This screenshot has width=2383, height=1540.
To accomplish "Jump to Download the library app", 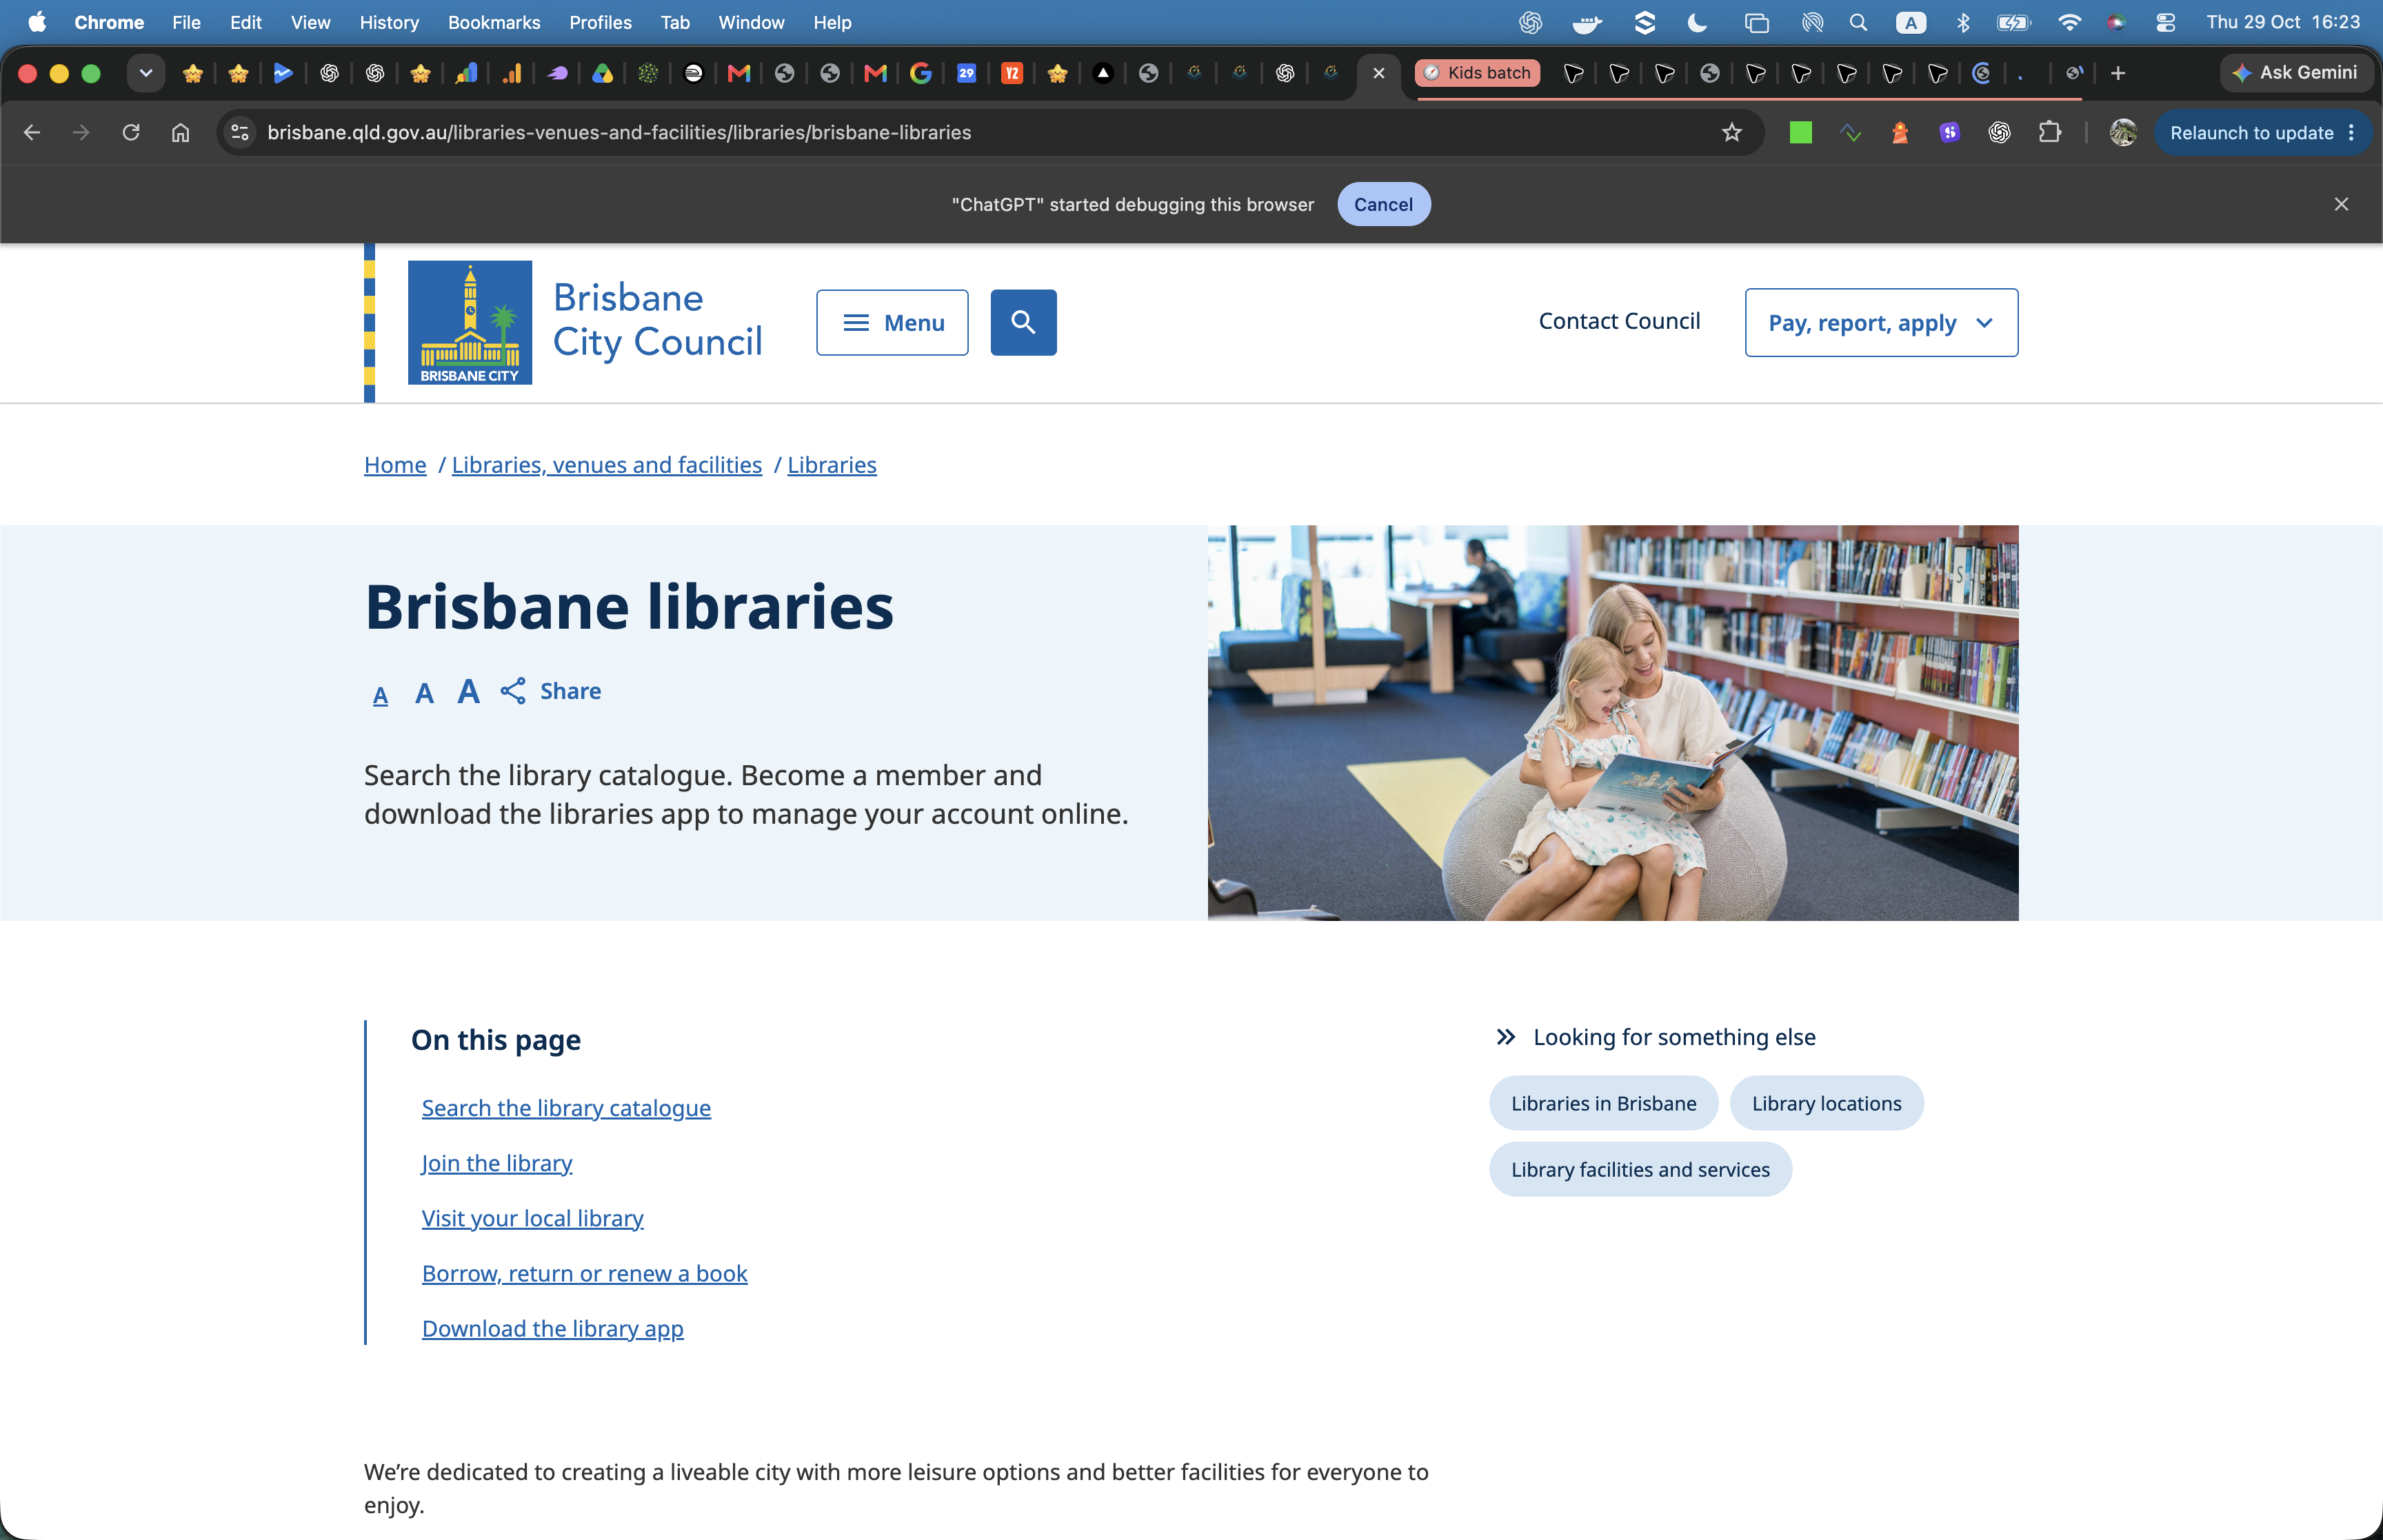I will tap(552, 1328).
